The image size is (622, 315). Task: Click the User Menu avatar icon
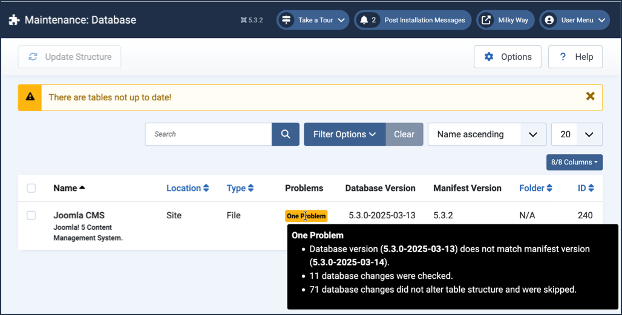click(549, 20)
